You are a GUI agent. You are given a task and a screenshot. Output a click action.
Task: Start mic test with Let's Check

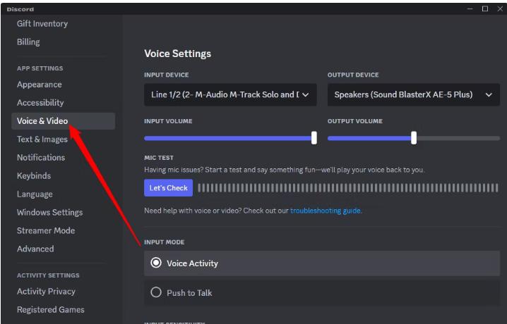point(169,188)
